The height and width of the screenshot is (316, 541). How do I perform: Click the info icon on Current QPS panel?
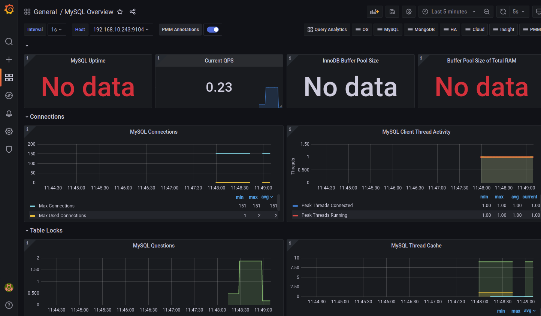[x=158, y=58]
